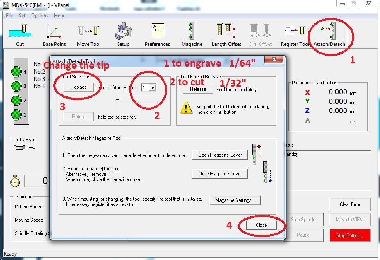Click the Move to VIEW button

pyautogui.click(x=350, y=220)
